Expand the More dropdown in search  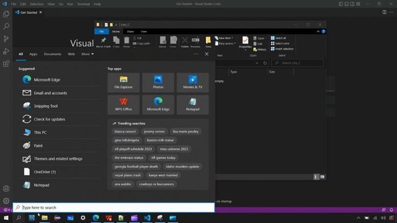[x=87, y=54]
